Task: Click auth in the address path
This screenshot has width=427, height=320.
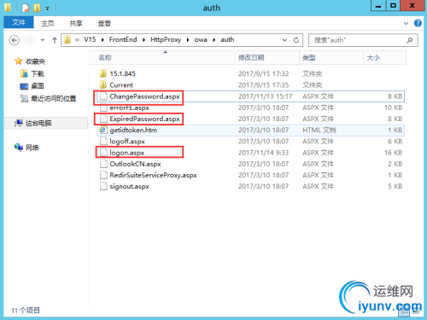Action: click(227, 39)
